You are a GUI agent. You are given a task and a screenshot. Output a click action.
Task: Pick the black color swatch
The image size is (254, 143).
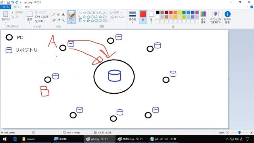[158, 13]
